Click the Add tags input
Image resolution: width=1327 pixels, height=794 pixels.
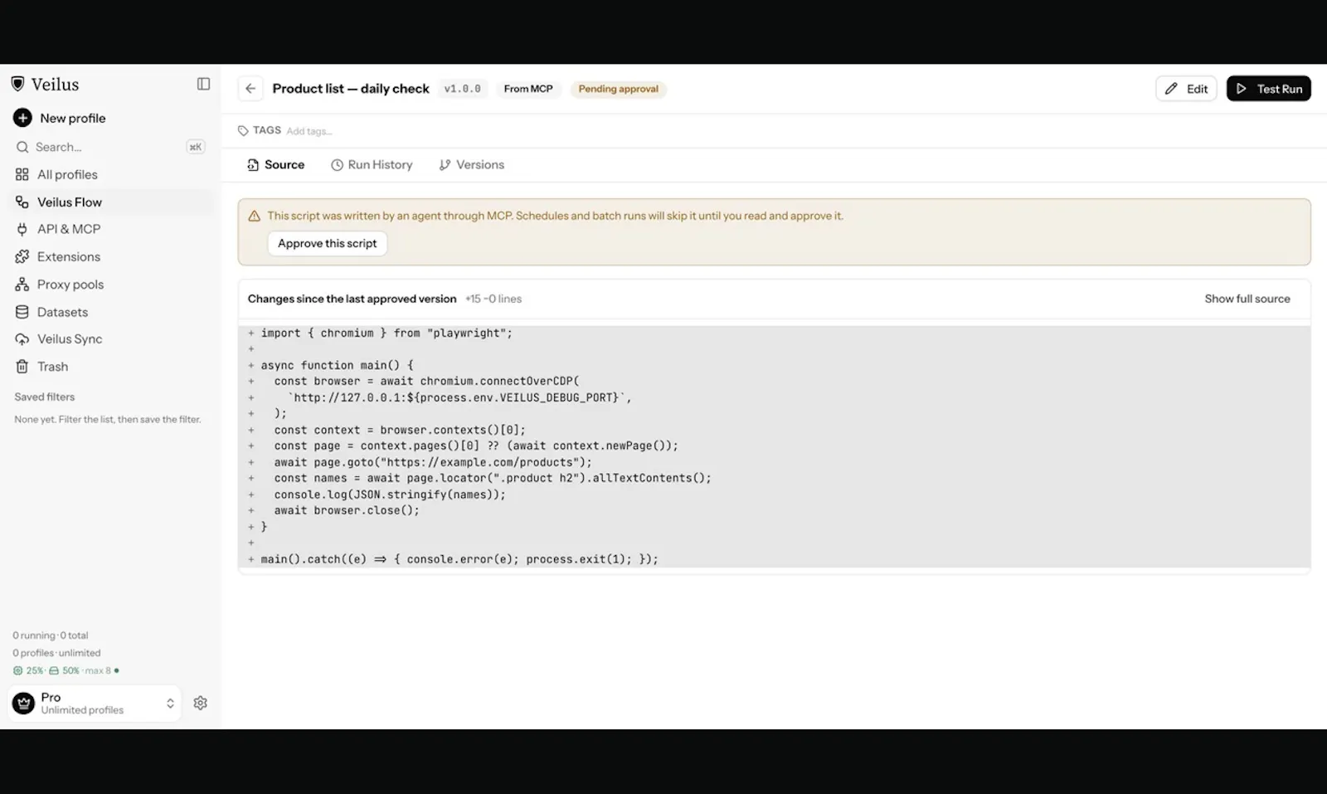309,131
